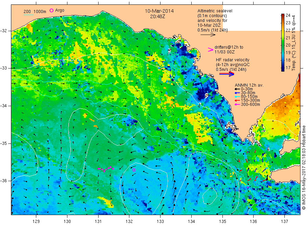Click the '-36' latitude axis label
This screenshot has width=308, height=226.
(4, 181)
